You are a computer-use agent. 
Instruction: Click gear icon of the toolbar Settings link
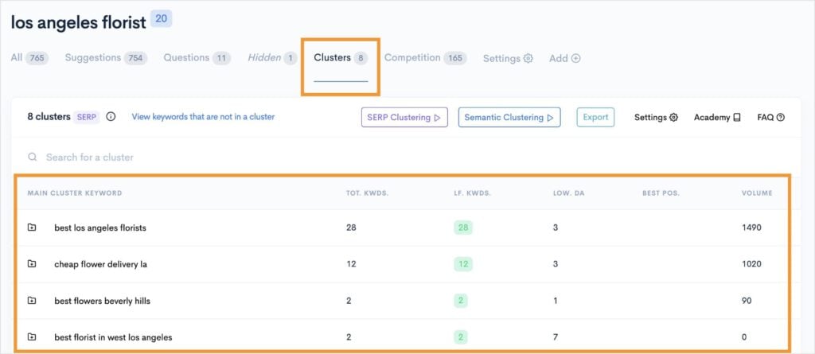coord(673,118)
